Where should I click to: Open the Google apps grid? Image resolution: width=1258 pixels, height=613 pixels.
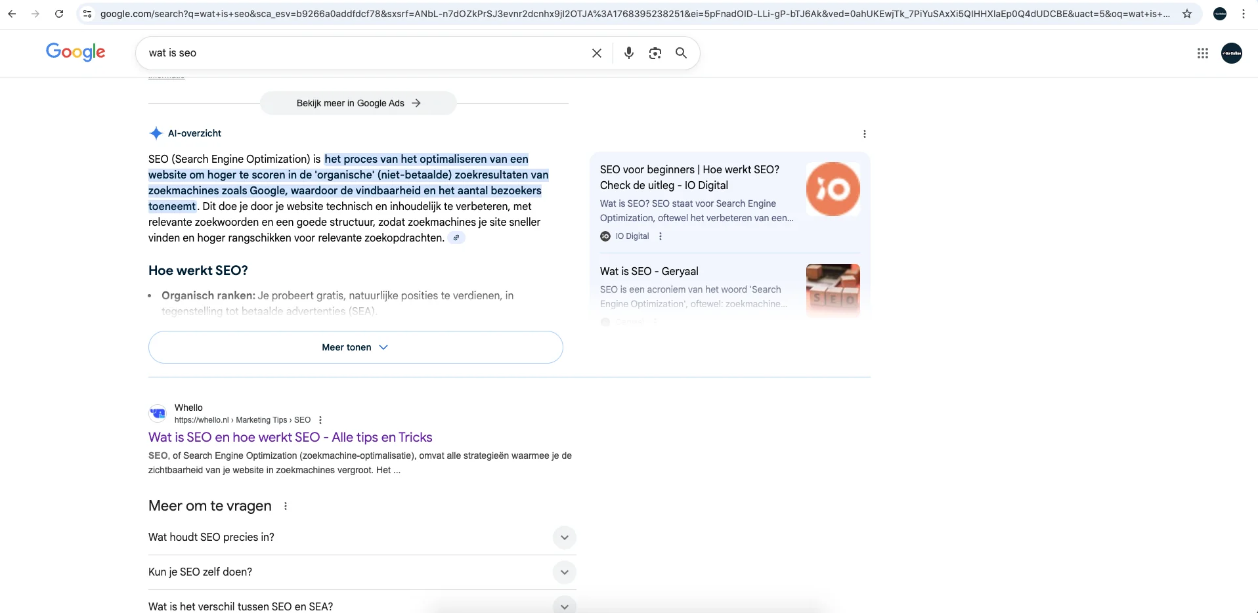pos(1202,53)
